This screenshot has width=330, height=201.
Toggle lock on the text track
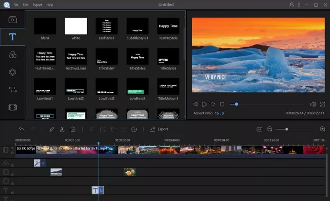tap(12, 192)
